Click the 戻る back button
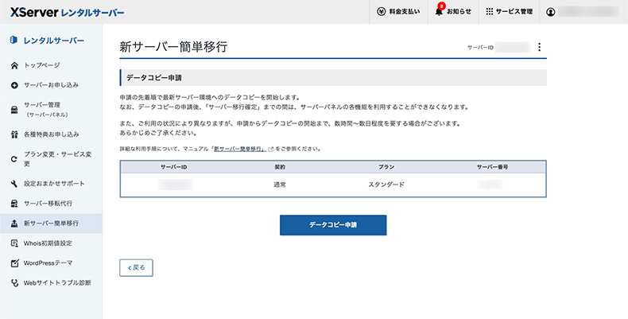 pyautogui.click(x=136, y=268)
